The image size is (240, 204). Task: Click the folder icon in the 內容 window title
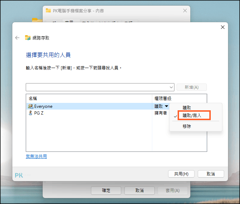pyautogui.click(x=48, y=11)
